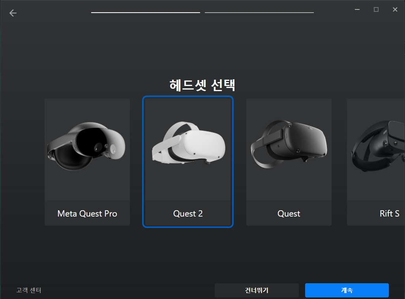This screenshot has height=299, width=405.
Task: Open the 고객 센터 support link
Action: 29,290
